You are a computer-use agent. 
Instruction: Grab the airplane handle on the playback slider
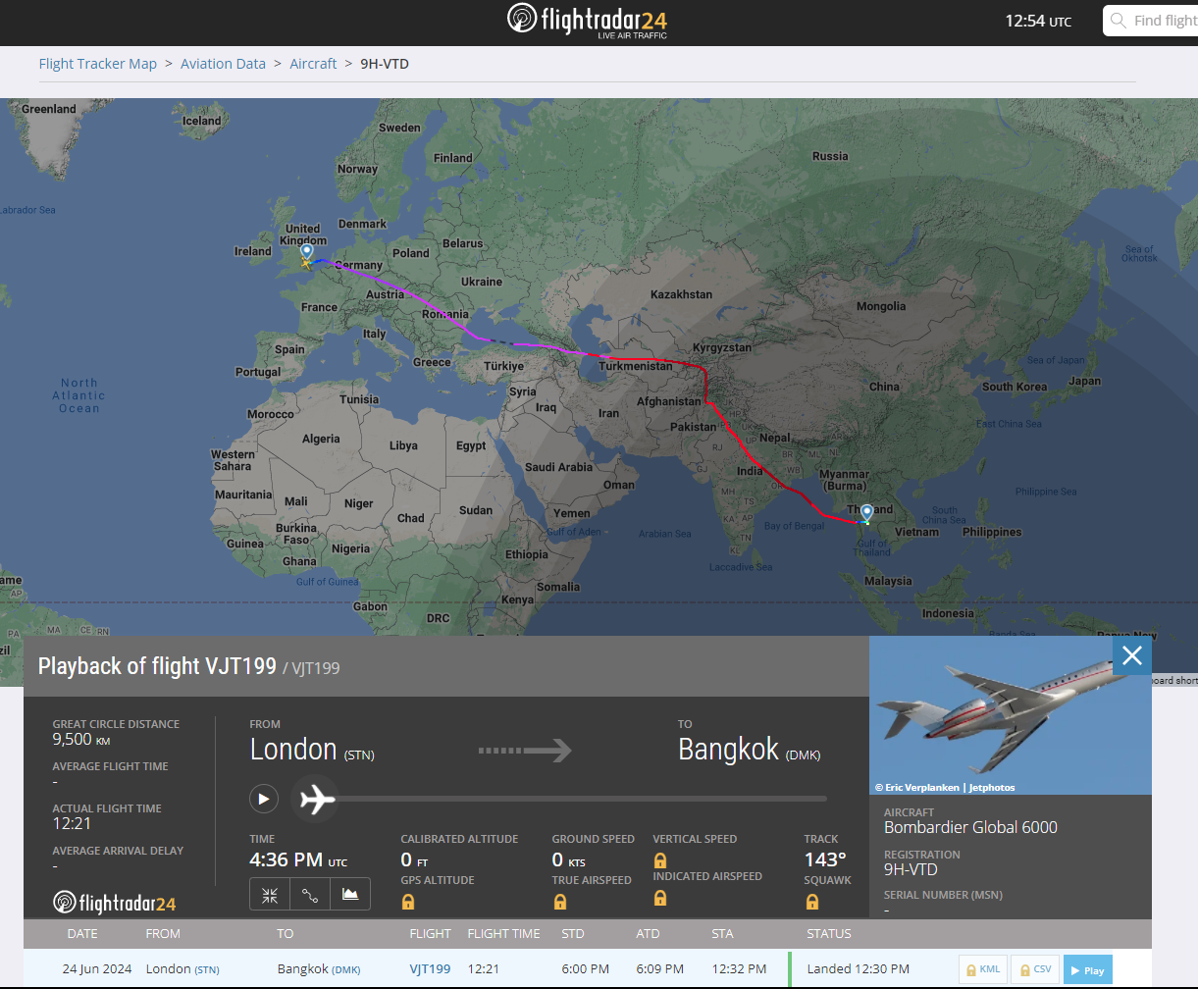(x=316, y=799)
